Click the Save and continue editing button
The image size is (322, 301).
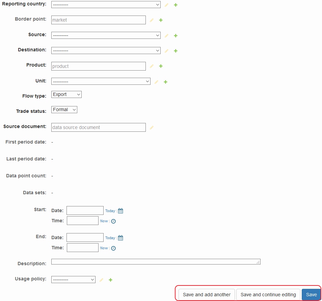(x=268, y=295)
